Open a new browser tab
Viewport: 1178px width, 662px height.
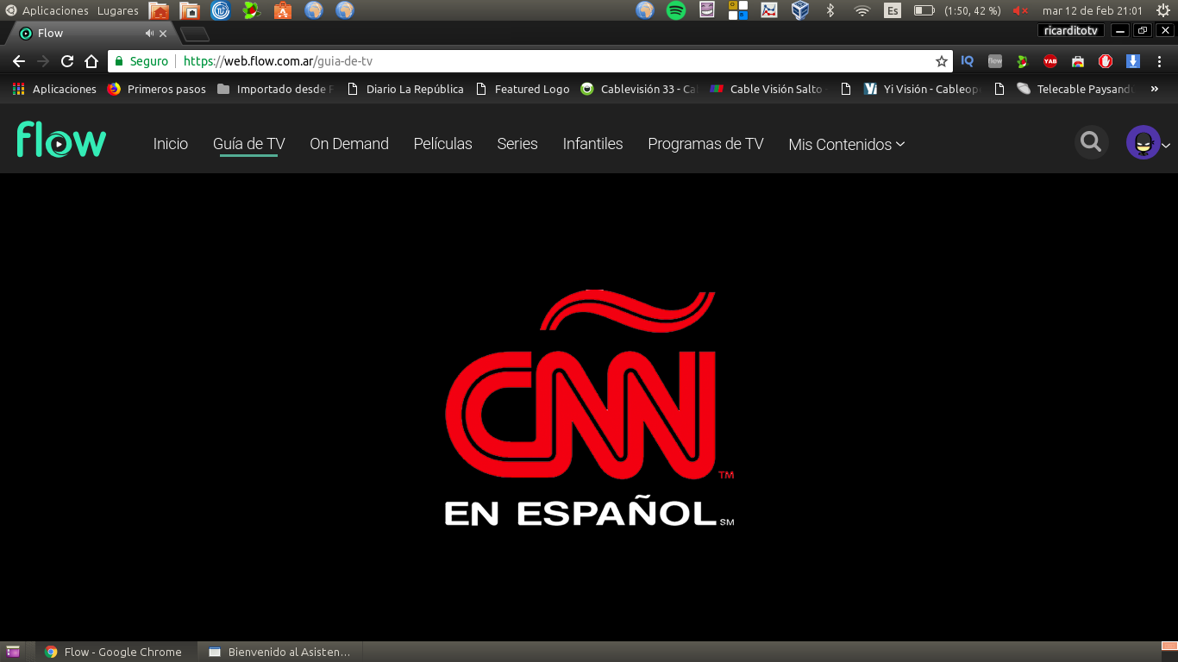[x=196, y=34]
